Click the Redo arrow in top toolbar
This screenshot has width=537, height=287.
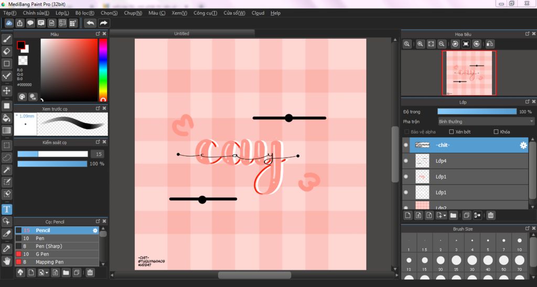tap(103, 23)
